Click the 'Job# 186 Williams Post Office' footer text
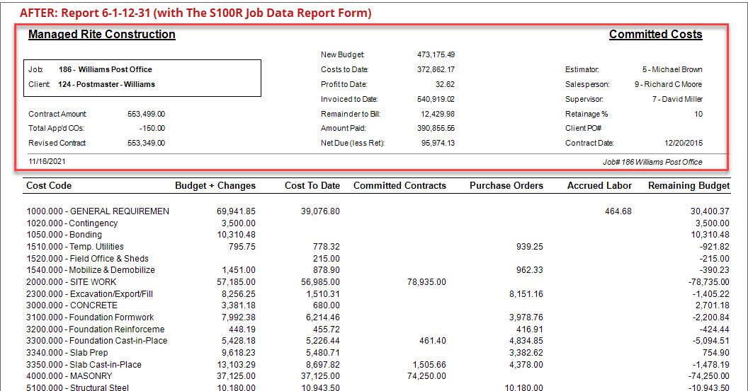 (652, 162)
